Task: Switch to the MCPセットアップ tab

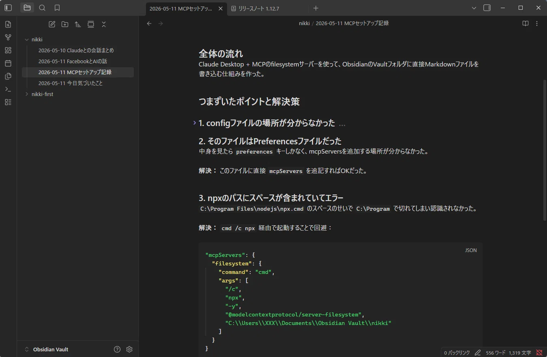Action: pyautogui.click(x=181, y=9)
